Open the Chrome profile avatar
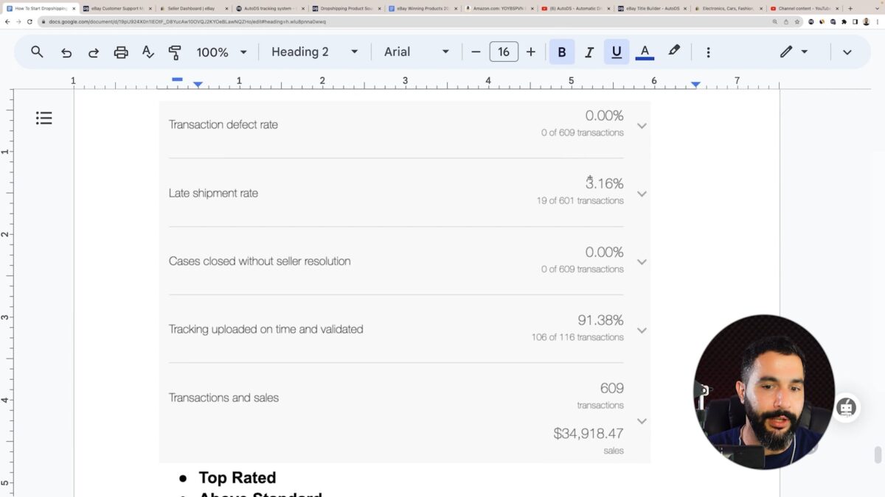885x497 pixels. click(866, 22)
